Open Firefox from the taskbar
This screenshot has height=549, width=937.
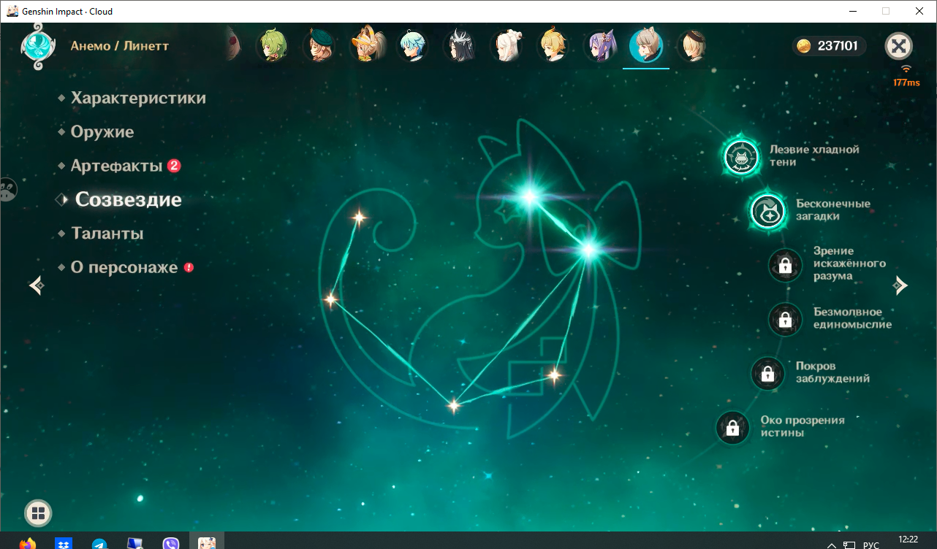pyautogui.click(x=28, y=543)
